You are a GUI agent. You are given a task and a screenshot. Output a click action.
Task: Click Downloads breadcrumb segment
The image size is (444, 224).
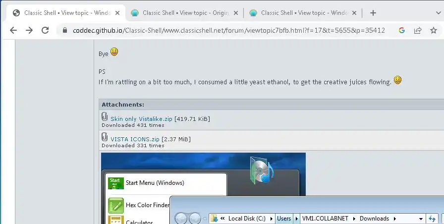click(x=374, y=219)
